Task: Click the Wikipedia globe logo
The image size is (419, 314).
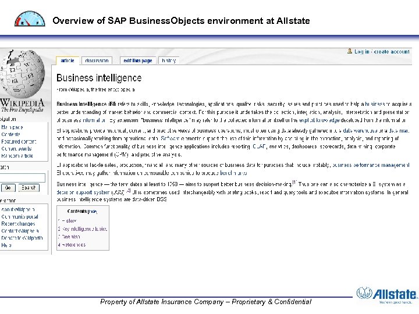Action: coord(22,73)
